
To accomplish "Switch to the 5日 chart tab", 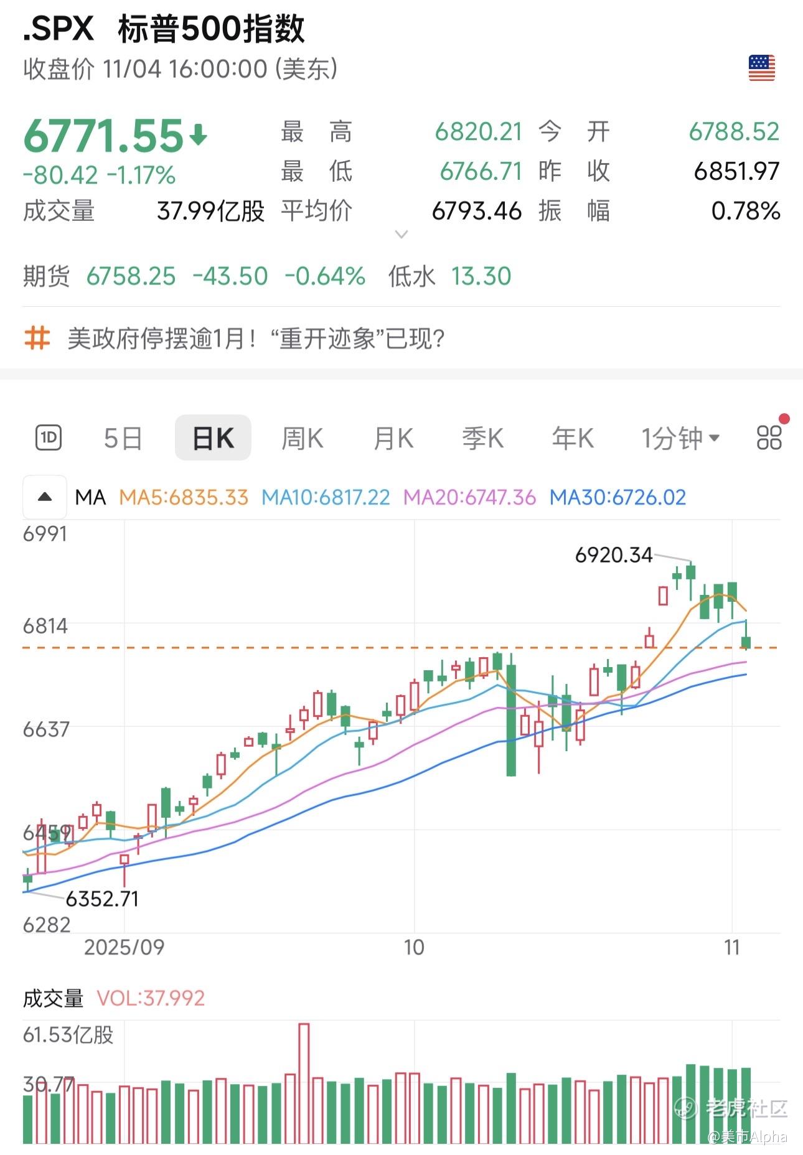I will point(123,438).
